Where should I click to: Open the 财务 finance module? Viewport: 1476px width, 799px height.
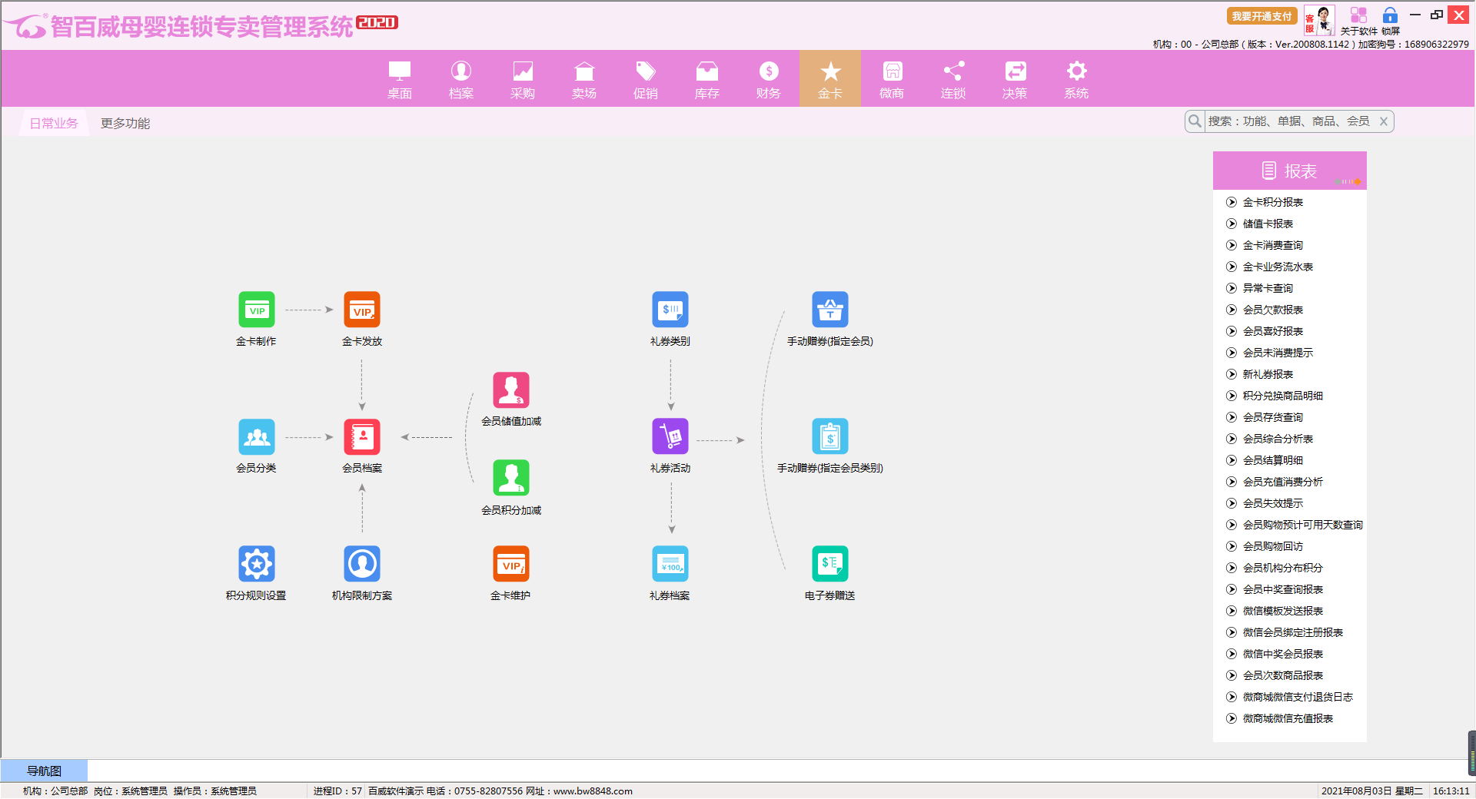(x=768, y=79)
